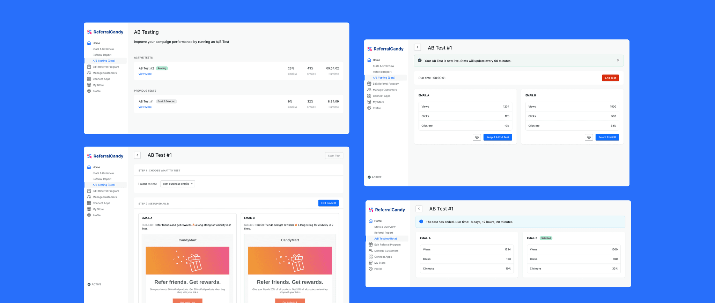
Task: Click ACTIVE check icon in live test panel
Action: (x=369, y=177)
